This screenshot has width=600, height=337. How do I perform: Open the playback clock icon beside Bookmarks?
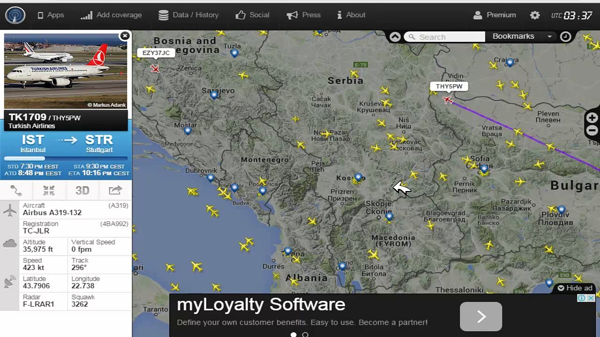point(566,37)
